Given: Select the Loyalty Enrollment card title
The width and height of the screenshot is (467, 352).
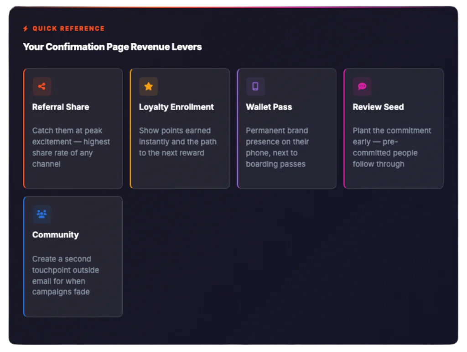Looking at the screenshot, I should pos(176,107).
